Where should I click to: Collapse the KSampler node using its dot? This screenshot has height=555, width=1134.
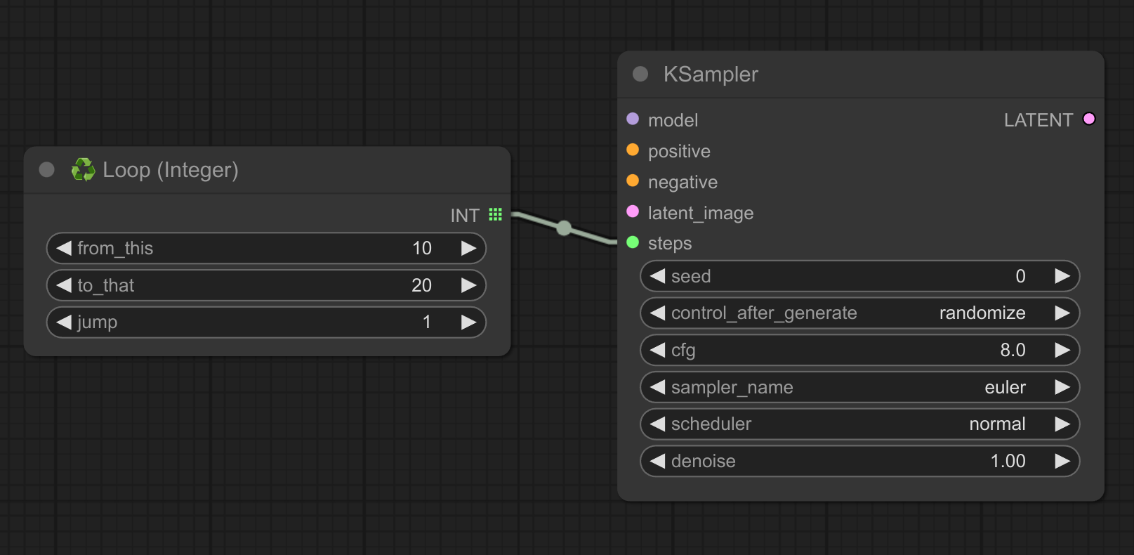(x=640, y=74)
